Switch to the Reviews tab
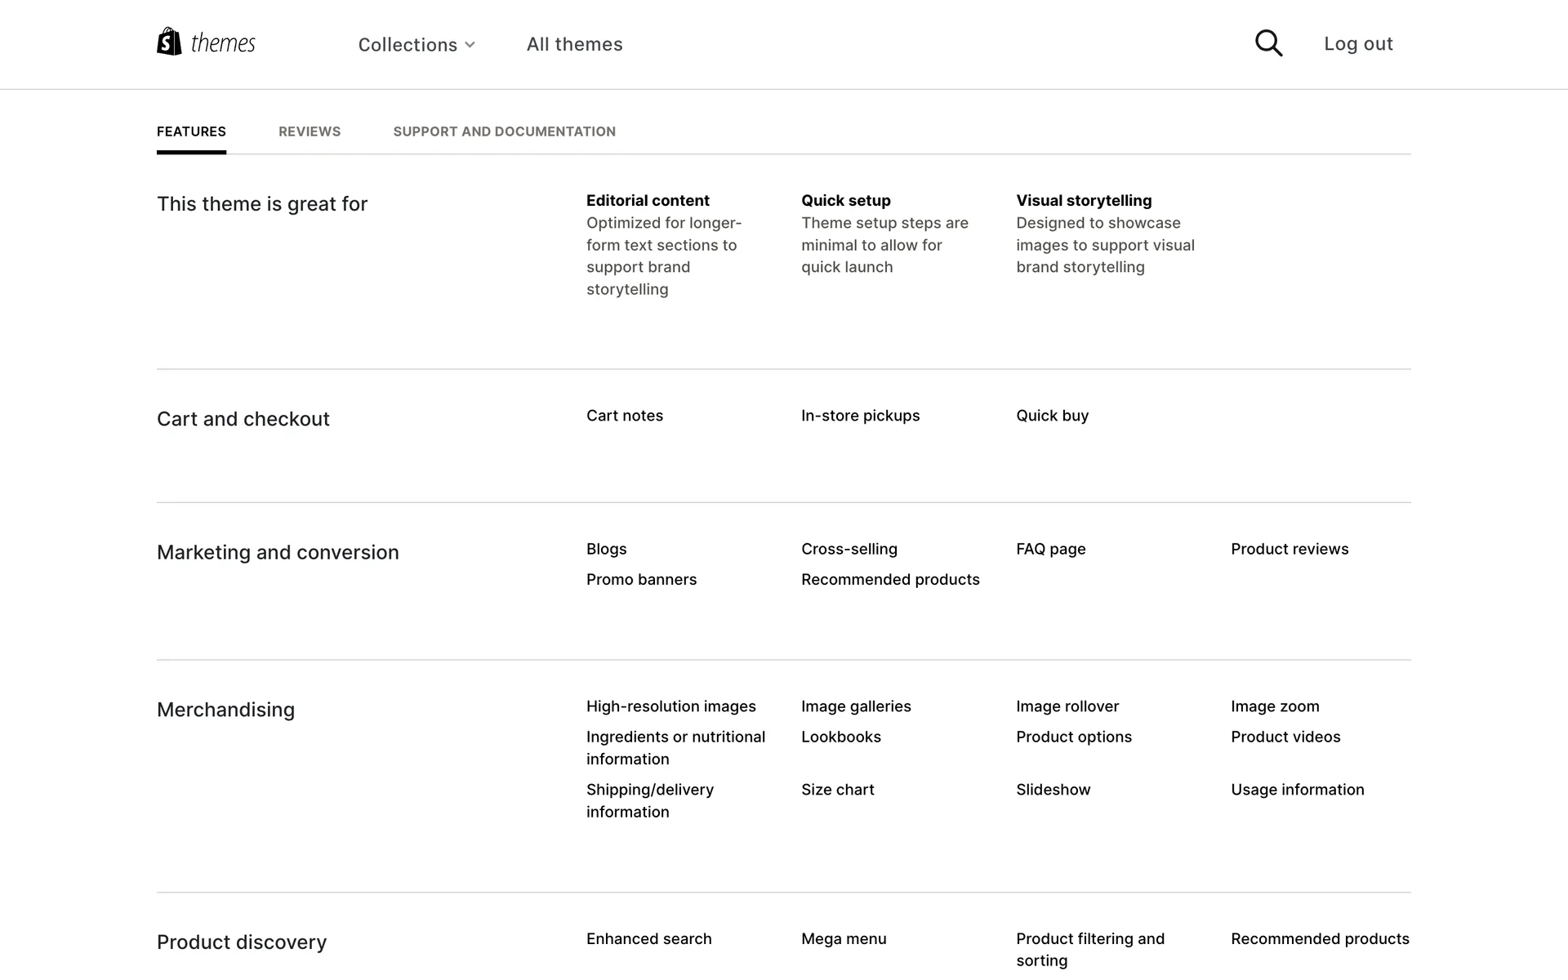The width and height of the screenshot is (1568, 980). pyautogui.click(x=310, y=131)
